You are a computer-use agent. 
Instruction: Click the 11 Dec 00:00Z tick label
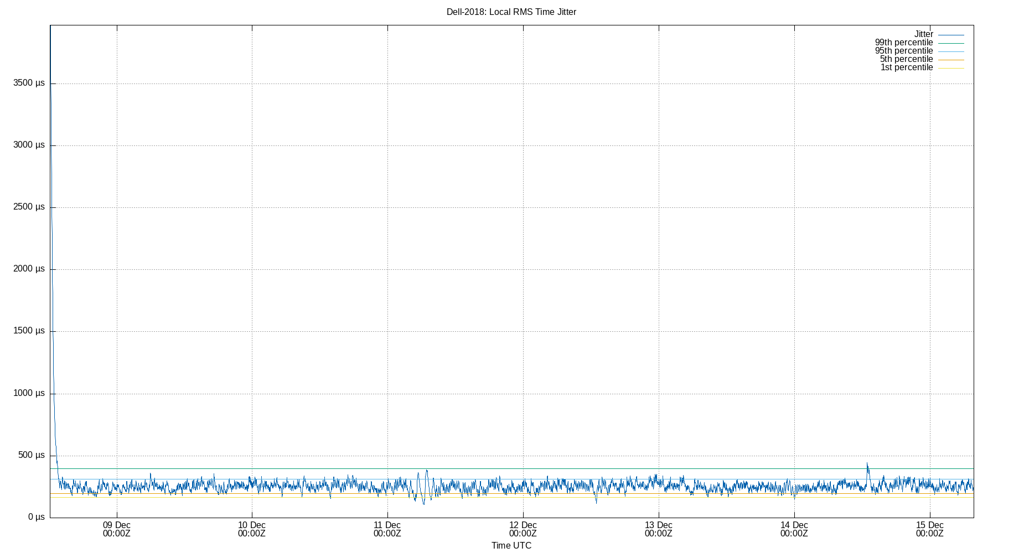click(387, 529)
